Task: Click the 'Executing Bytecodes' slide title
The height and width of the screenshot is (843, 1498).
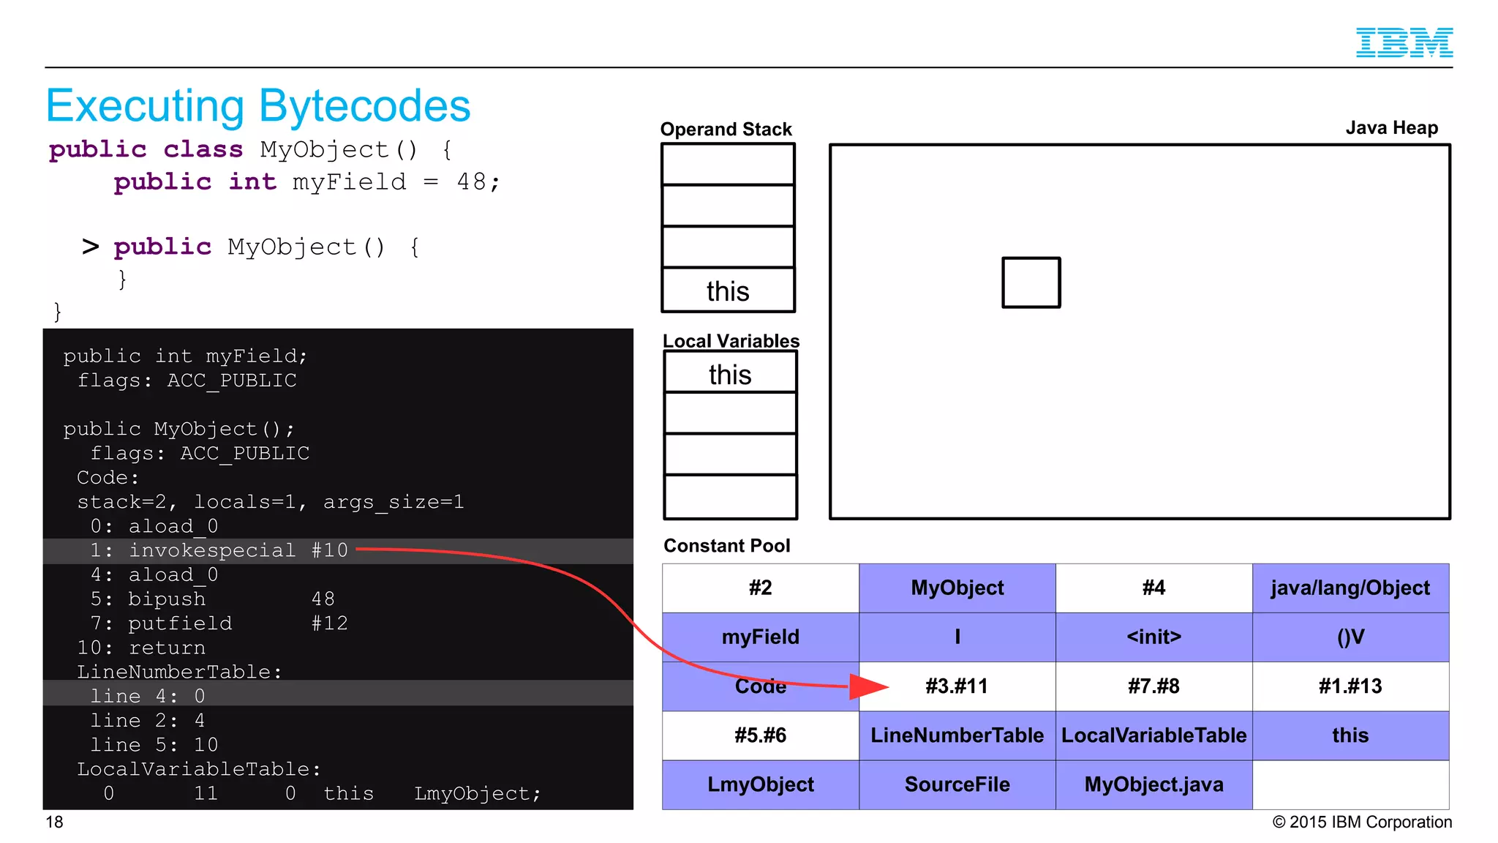Action: pos(258,106)
